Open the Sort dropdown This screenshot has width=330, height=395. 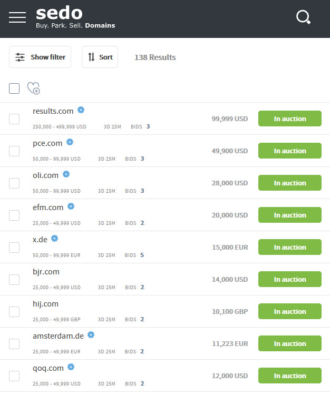[x=100, y=57]
